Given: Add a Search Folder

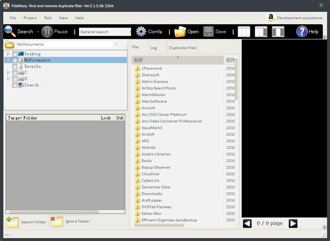Looking at the screenshot, I should click(26, 222).
